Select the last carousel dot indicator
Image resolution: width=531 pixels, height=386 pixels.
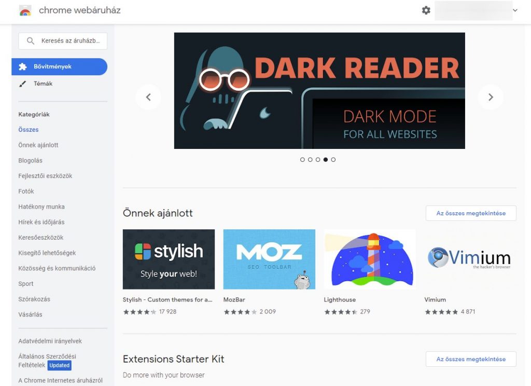click(x=333, y=160)
